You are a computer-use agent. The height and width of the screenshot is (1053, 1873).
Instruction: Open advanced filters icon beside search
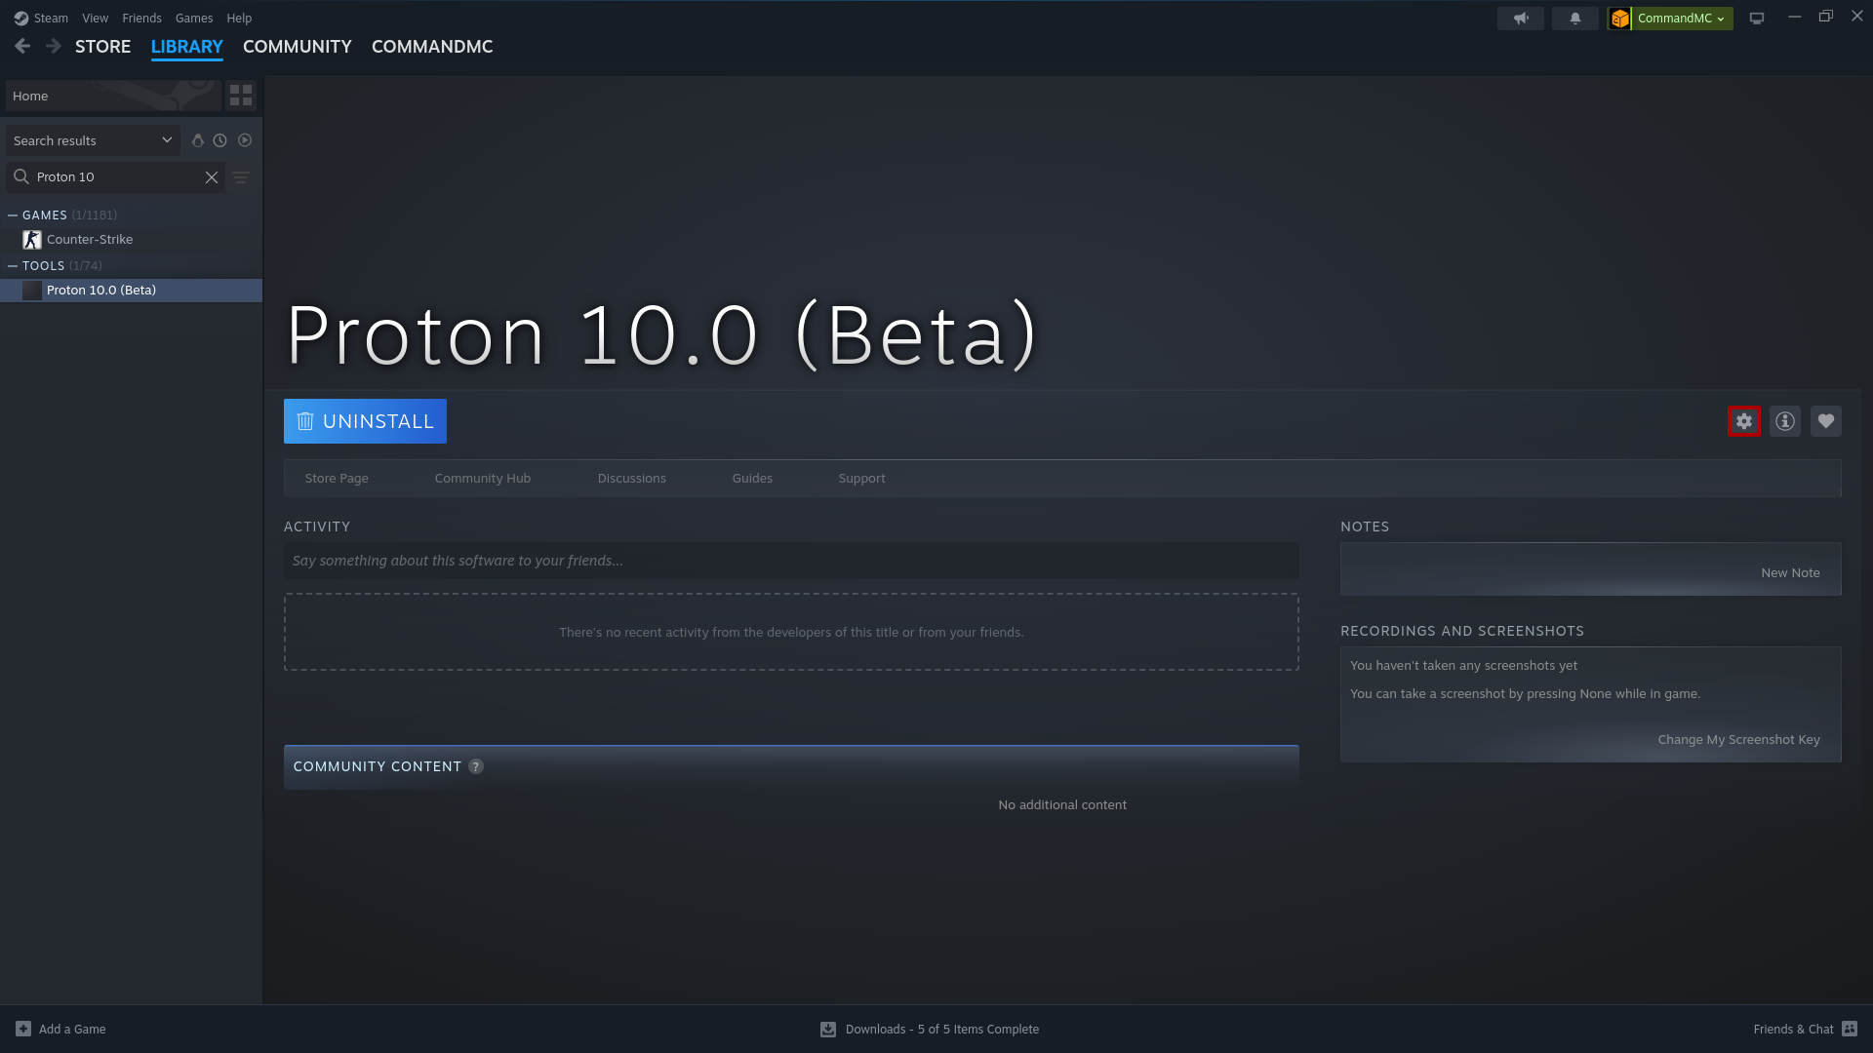click(x=241, y=177)
